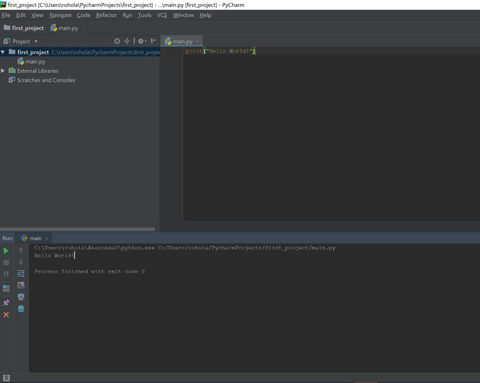Viewport: 480px width, 383px height.
Task: Click the Print console output icon
Action: point(21,297)
